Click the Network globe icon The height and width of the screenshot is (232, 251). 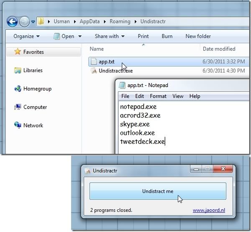18,125
